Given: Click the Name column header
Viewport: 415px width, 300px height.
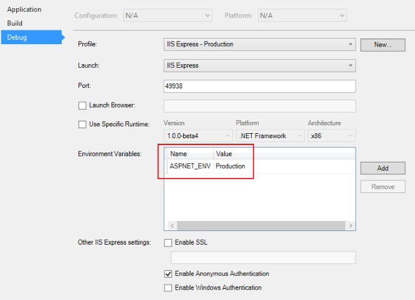Looking at the screenshot, I should point(189,154).
